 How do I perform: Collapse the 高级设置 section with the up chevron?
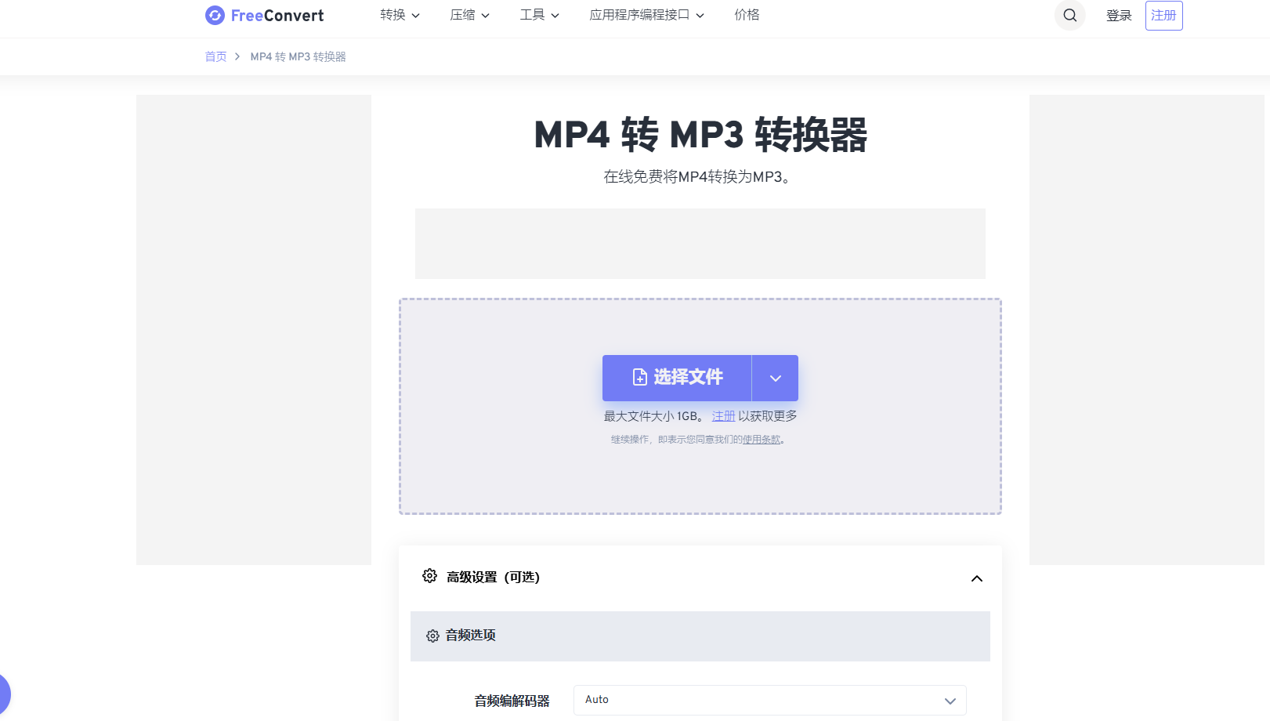(x=976, y=578)
